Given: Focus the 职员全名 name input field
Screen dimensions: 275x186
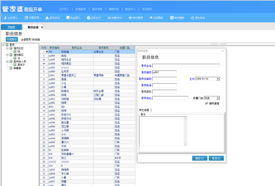Looking at the screenshot, I should pos(186,66).
